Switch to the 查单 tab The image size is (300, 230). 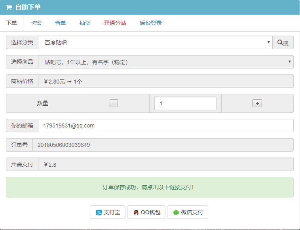[61, 23]
